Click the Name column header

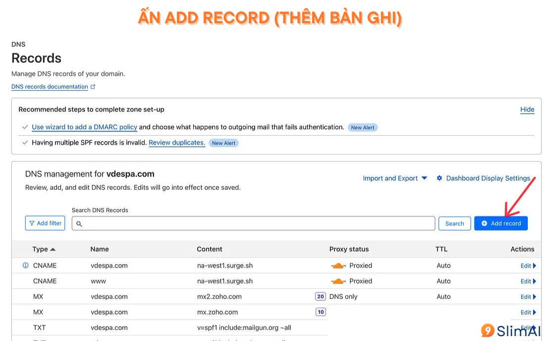coord(100,249)
